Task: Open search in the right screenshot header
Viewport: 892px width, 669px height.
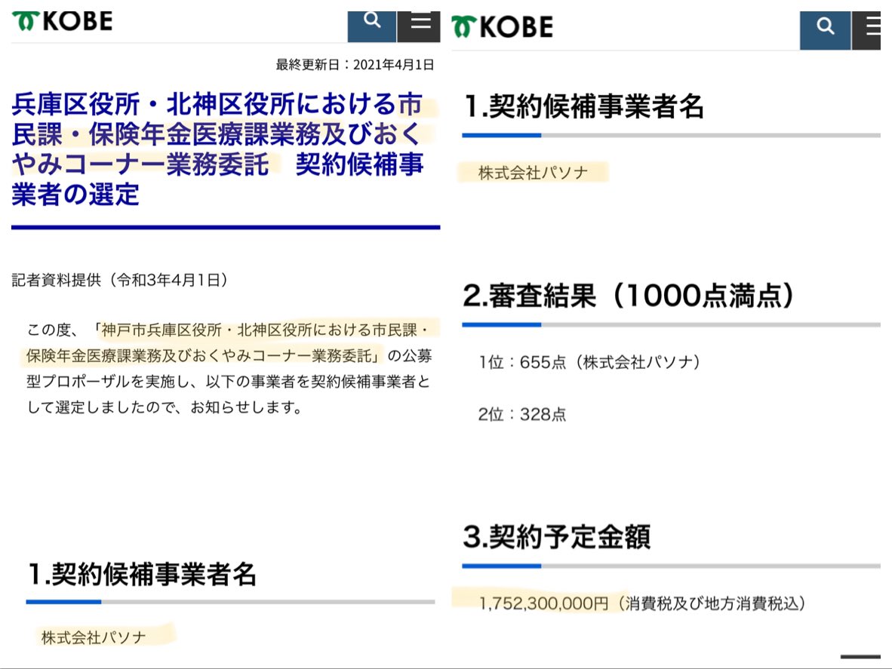Action: (825, 30)
